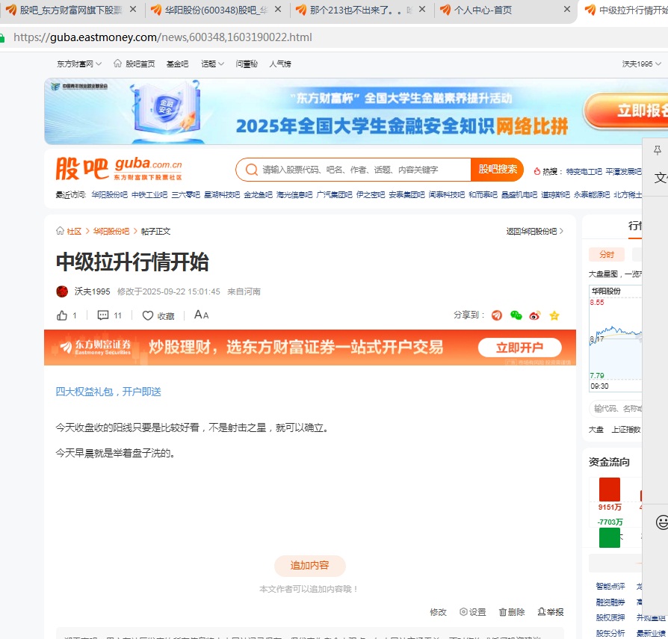This screenshot has width=668, height=639.
Task: Share post to Eastmoney via red icon
Action: (497, 315)
